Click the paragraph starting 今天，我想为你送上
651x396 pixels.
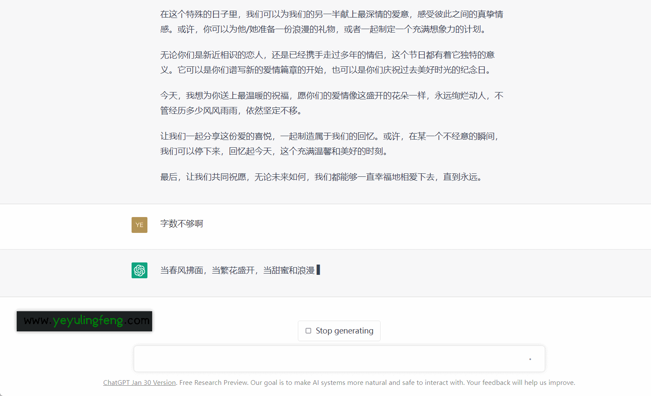click(332, 103)
